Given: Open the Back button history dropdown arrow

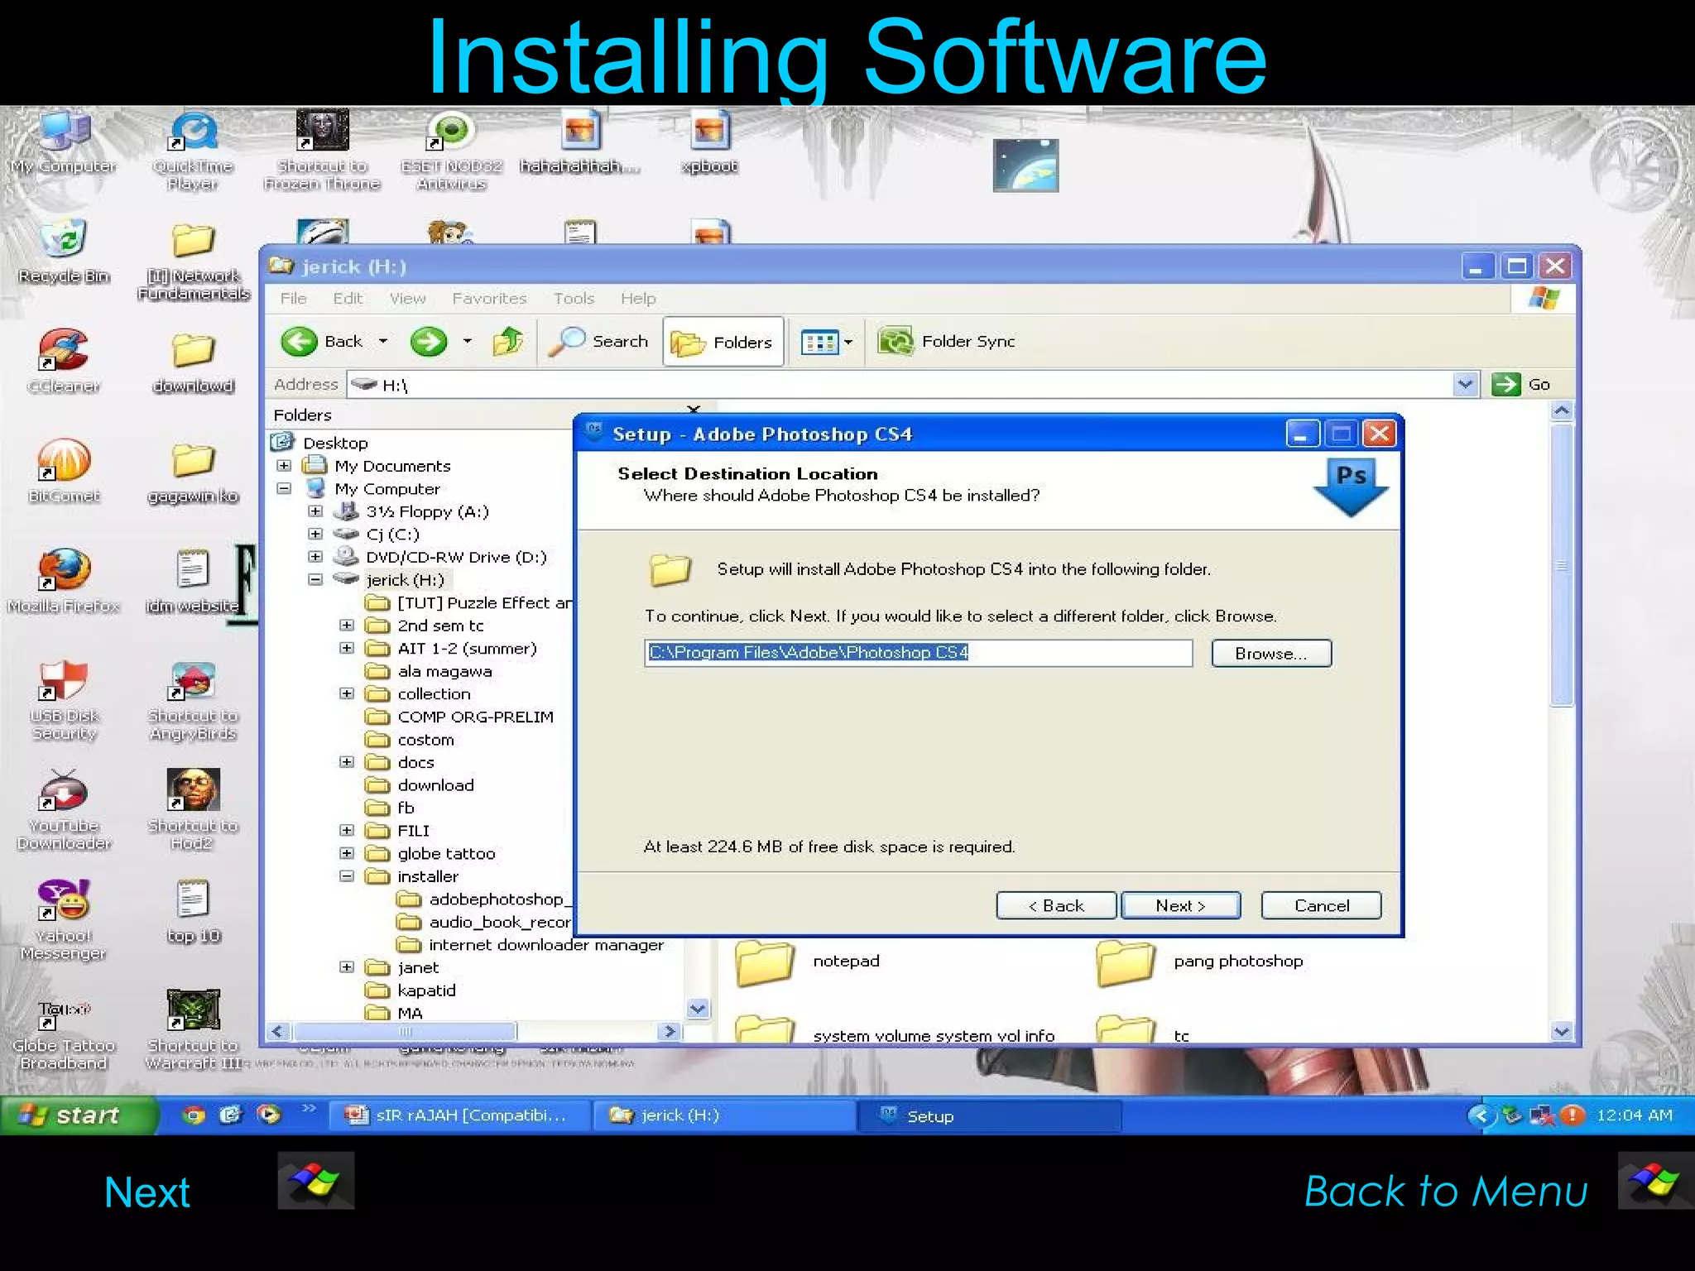Looking at the screenshot, I should click(383, 341).
